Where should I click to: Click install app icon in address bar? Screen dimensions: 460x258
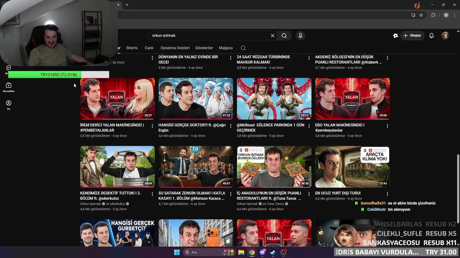point(413,15)
